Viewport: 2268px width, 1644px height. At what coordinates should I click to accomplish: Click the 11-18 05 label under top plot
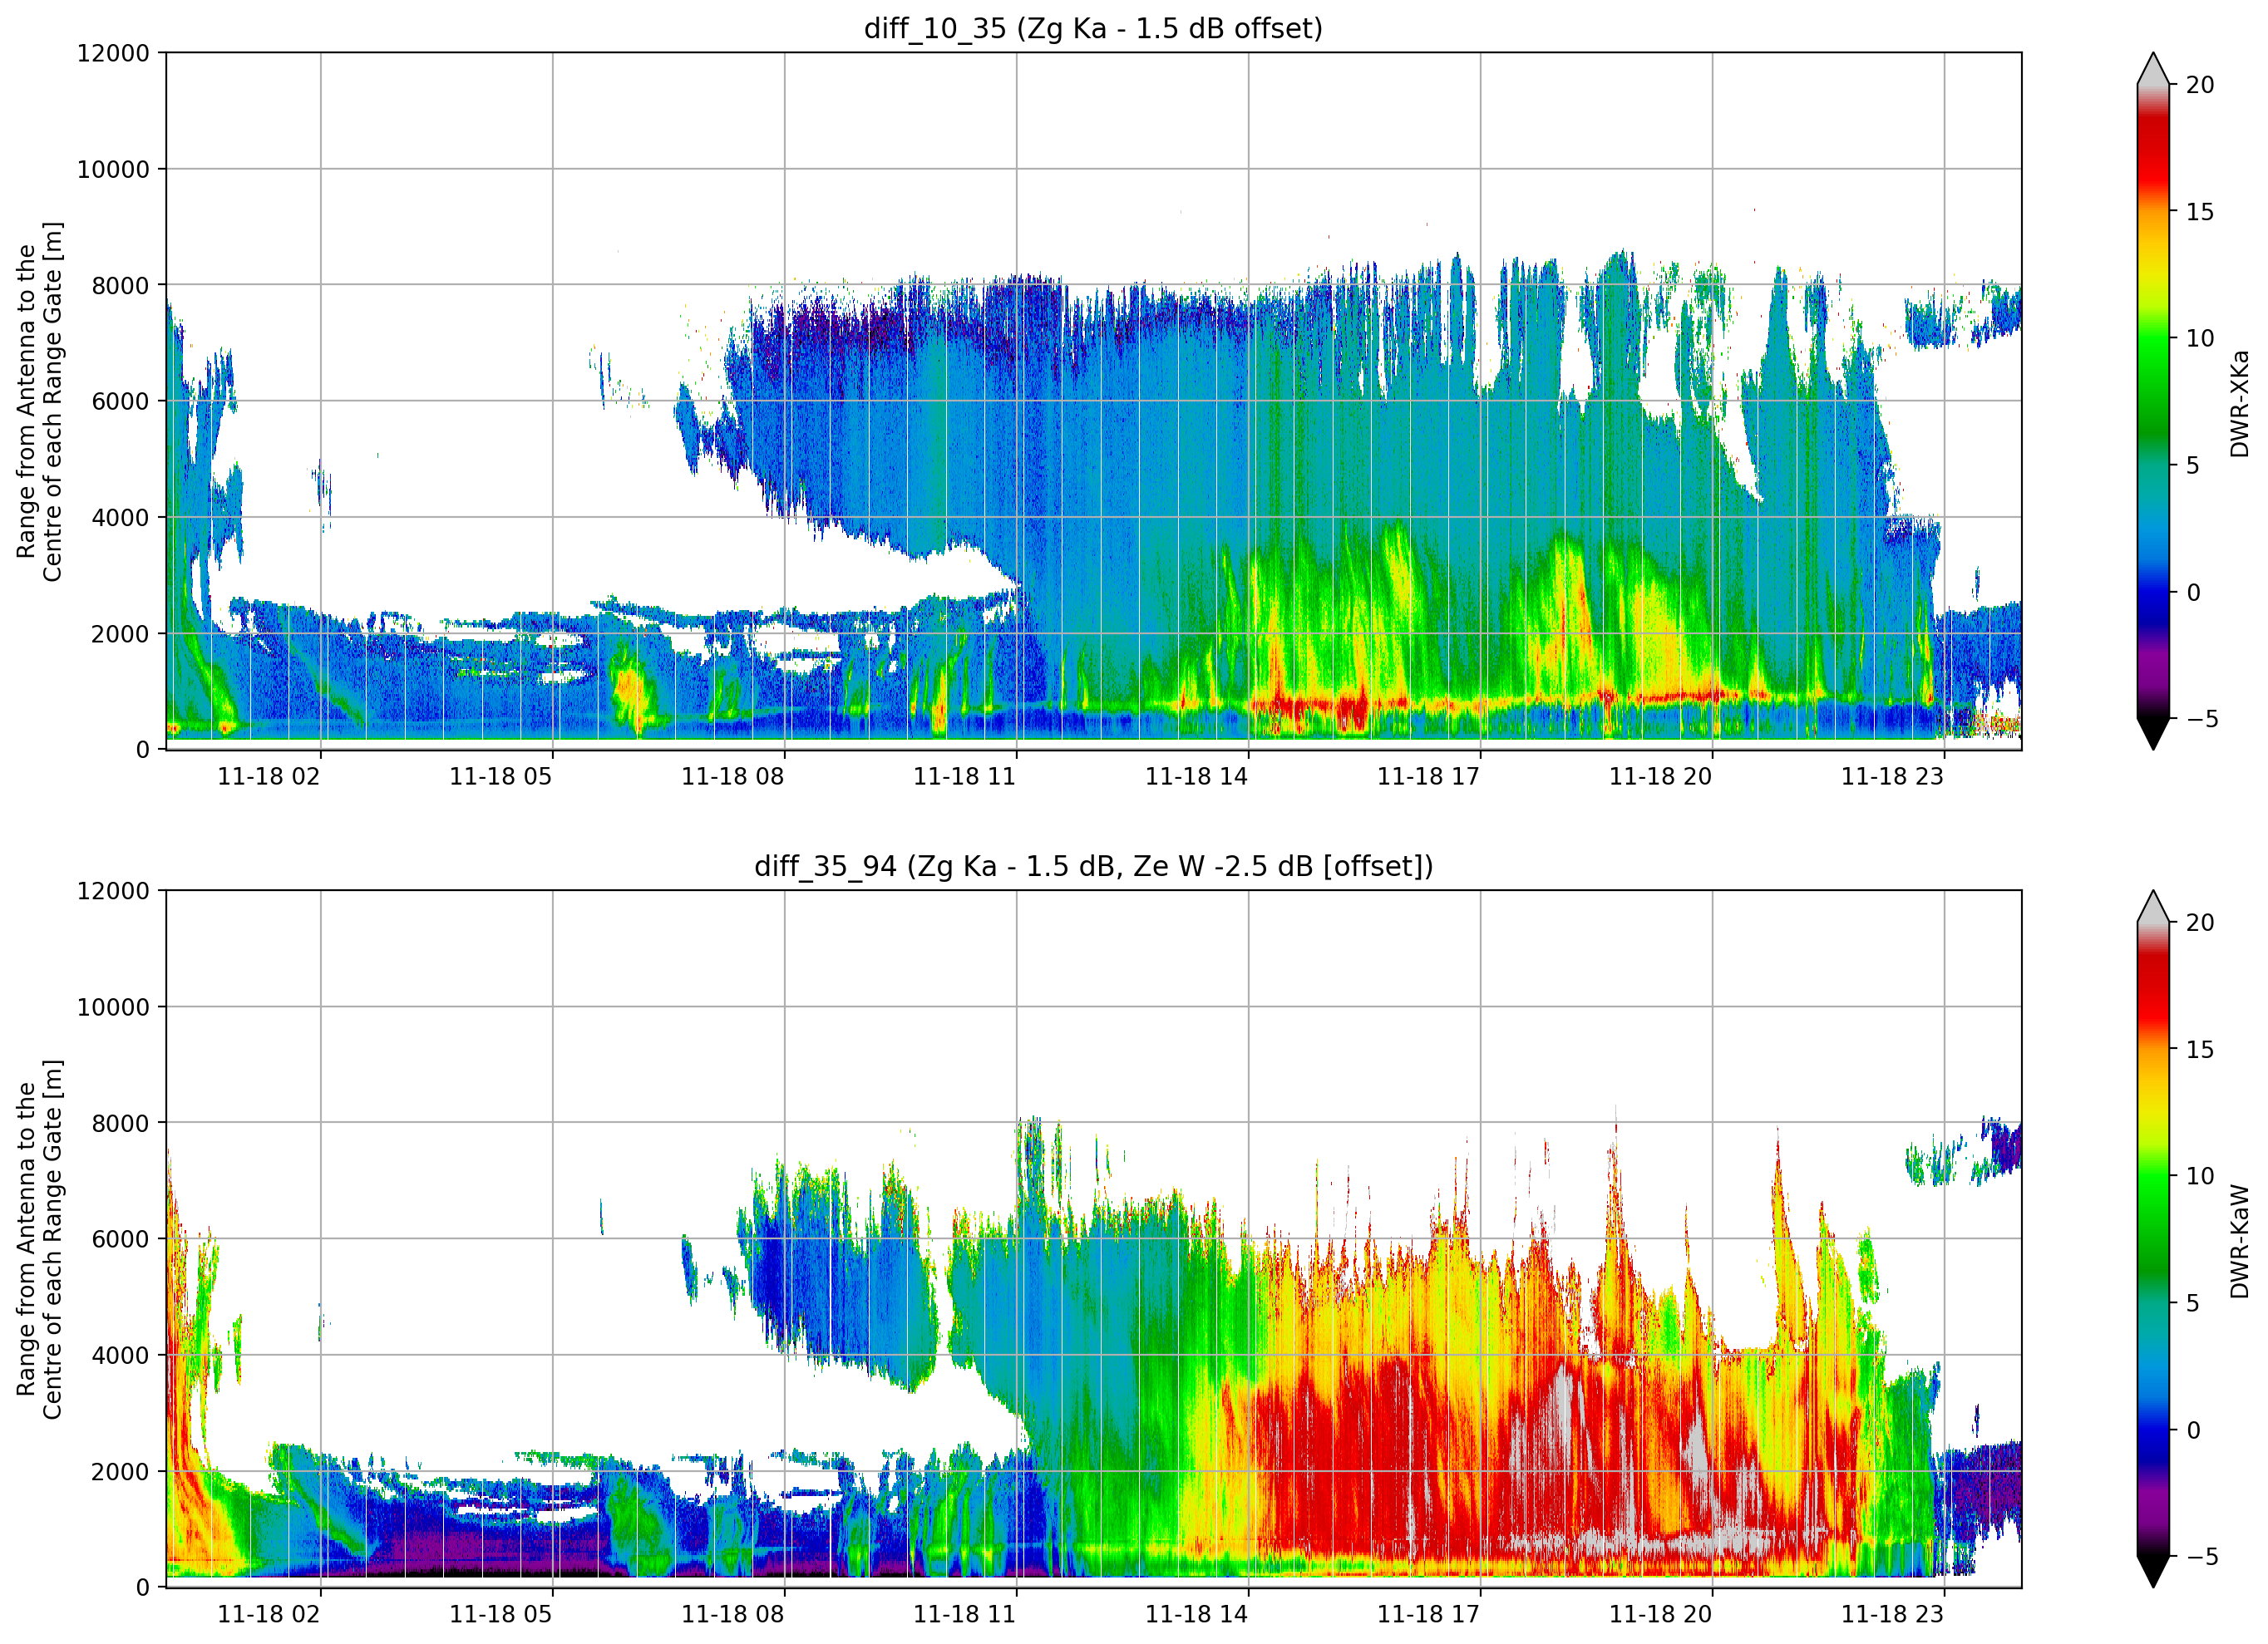click(501, 777)
